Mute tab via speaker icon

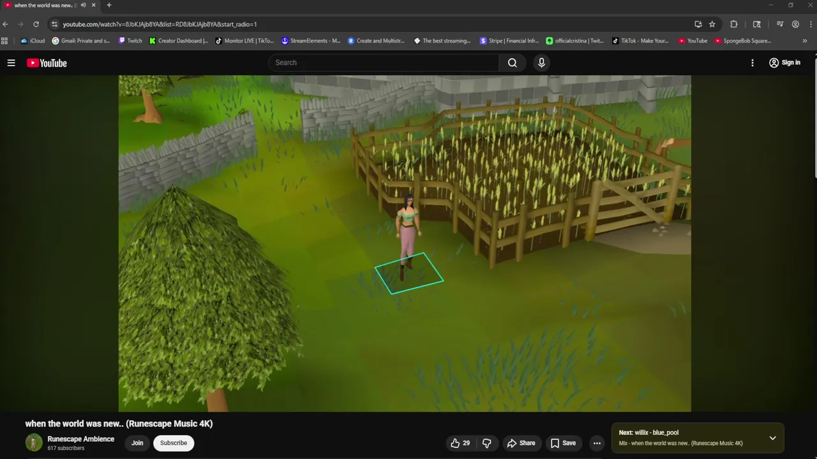point(83,5)
